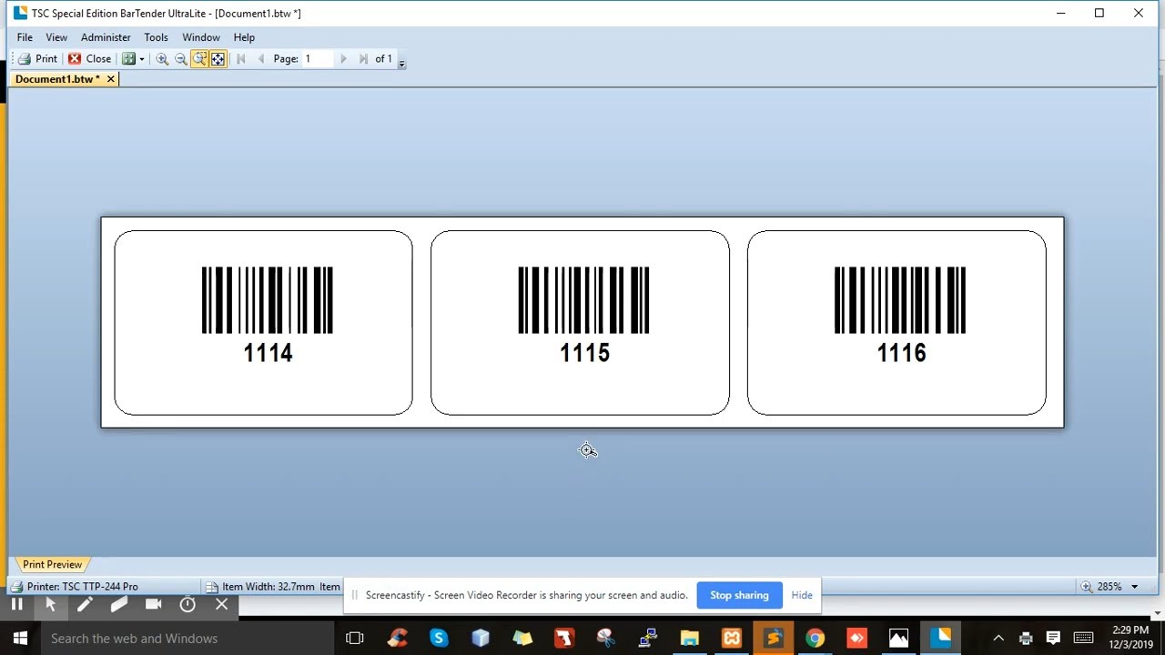Image resolution: width=1165 pixels, height=655 pixels.
Task: Click the Zoom Out magnifier icon
Action: point(180,59)
